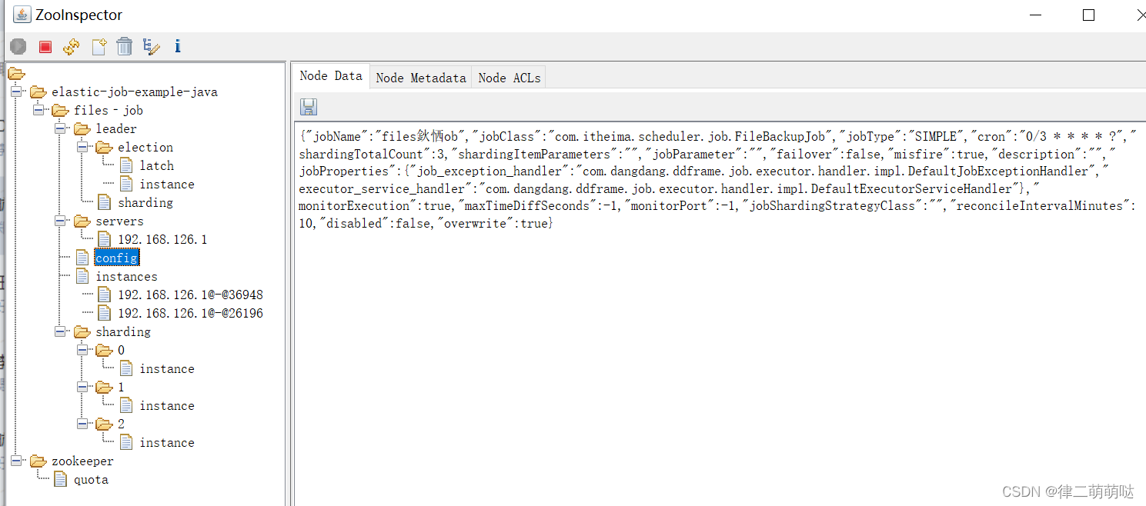Select instance 192.168.126.1@-@36948
This screenshot has height=506, width=1146.
point(190,295)
